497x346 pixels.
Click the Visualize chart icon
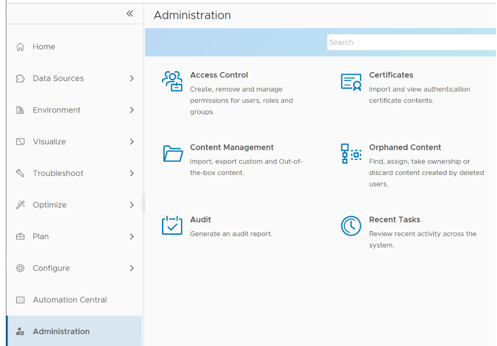[20, 141]
